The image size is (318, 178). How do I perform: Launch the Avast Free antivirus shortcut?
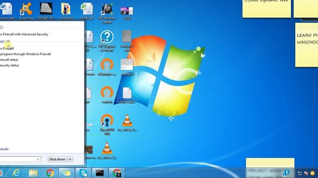point(26,10)
